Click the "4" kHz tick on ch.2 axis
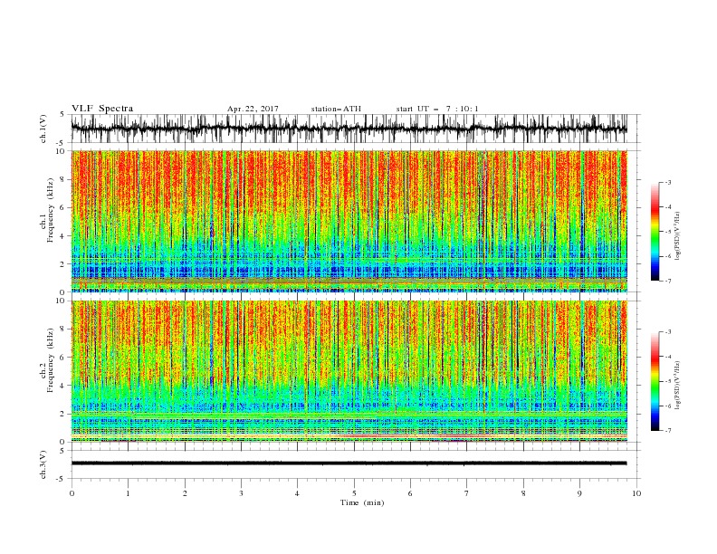Image resolution: width=717 pixels, height=554 pixels. (64, 386)
